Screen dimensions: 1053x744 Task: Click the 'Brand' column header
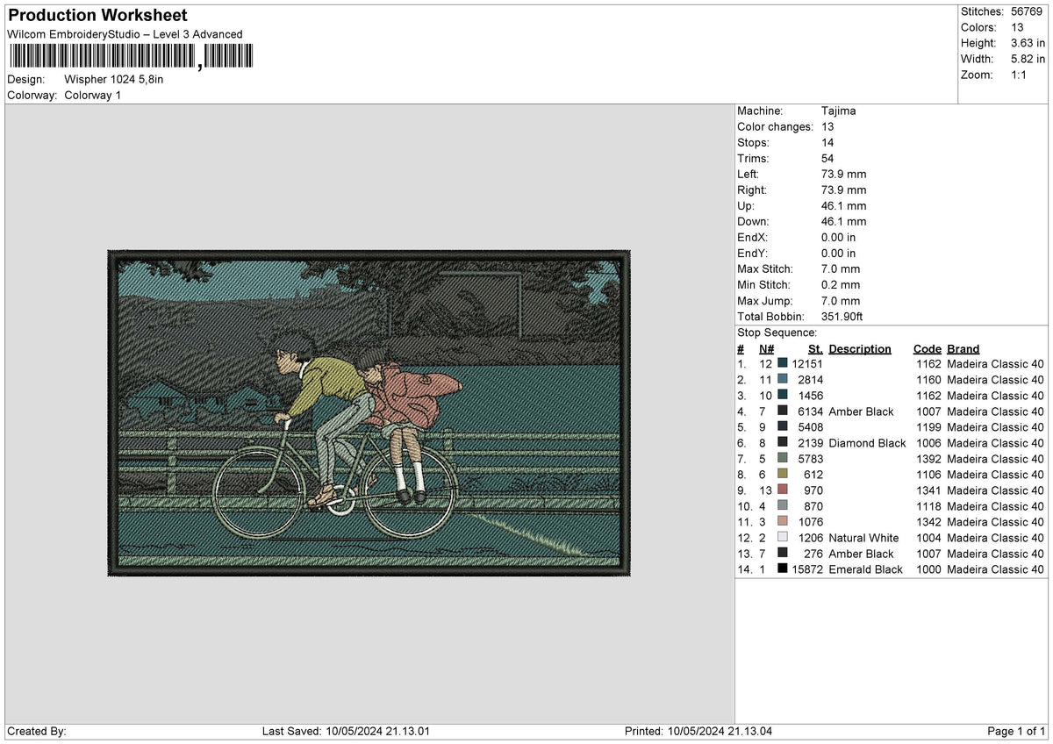tap(963, 348)
